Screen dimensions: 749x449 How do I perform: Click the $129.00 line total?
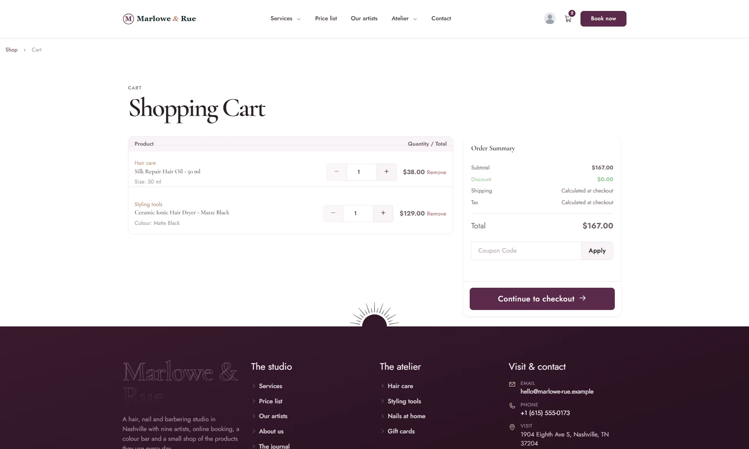point(412,213)
